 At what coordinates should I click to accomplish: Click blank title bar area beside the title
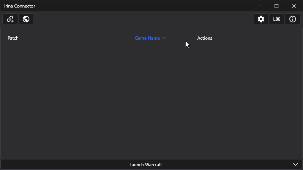[x=144, y=6]
